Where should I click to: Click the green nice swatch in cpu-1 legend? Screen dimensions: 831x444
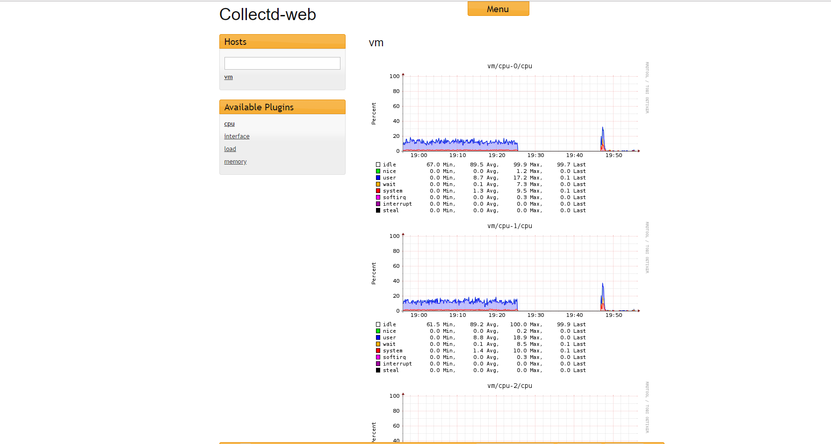(x=378, y=331)
